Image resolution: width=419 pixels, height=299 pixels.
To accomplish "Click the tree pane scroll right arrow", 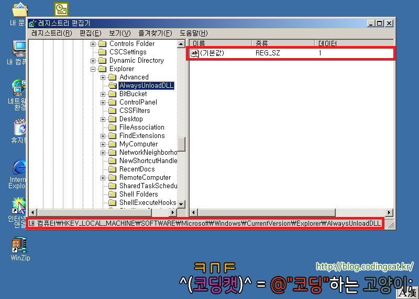I will [x=173, y=213].
